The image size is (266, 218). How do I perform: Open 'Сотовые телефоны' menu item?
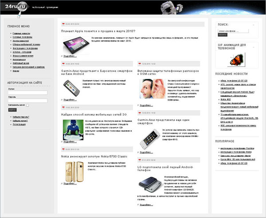23,37
